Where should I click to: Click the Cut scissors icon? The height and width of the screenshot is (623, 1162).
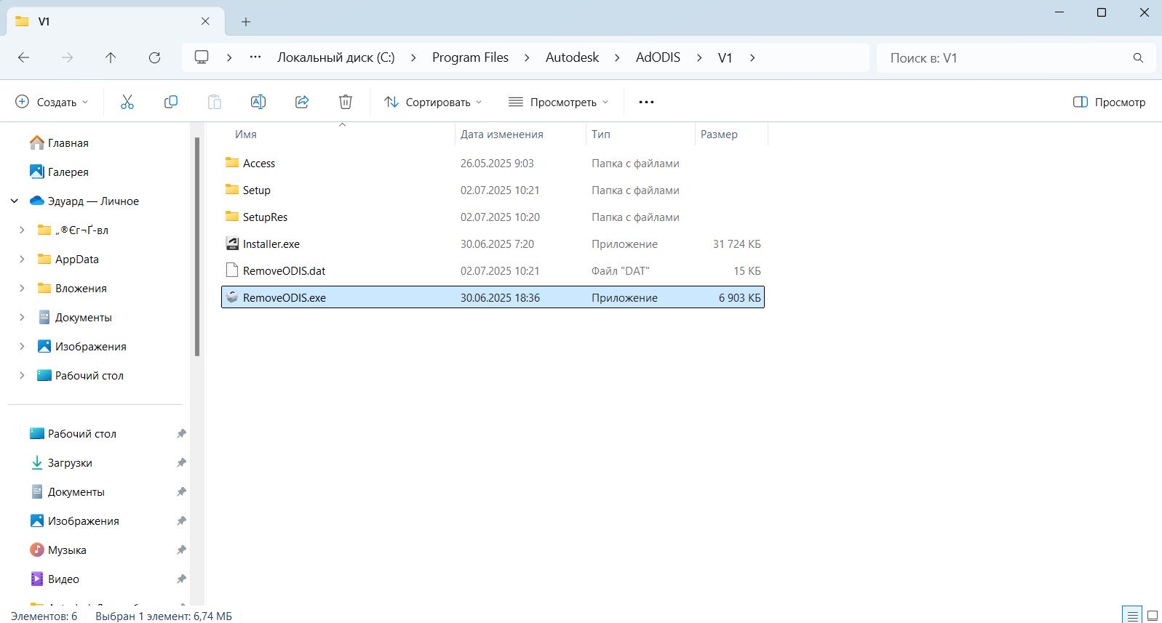pyautogui.click(x=127, y=102)
